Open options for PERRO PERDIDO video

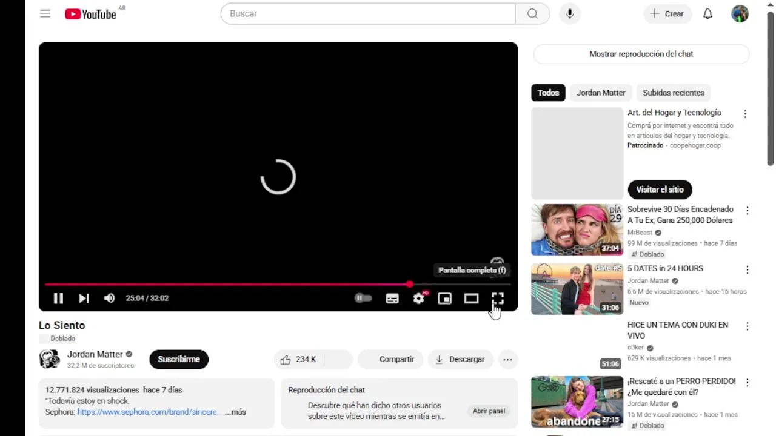[747, 383]
